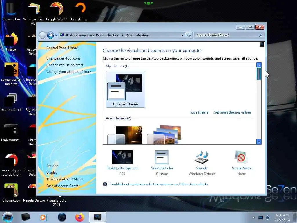Click Get more themes online

pyautogui.click(x=232, y=112)
